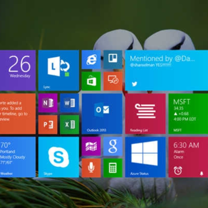The width and height of the screenshot is (208, 208).
Task: Open the Calendar tile showing 26 Wednesday
Action: (x=18, y=70)
